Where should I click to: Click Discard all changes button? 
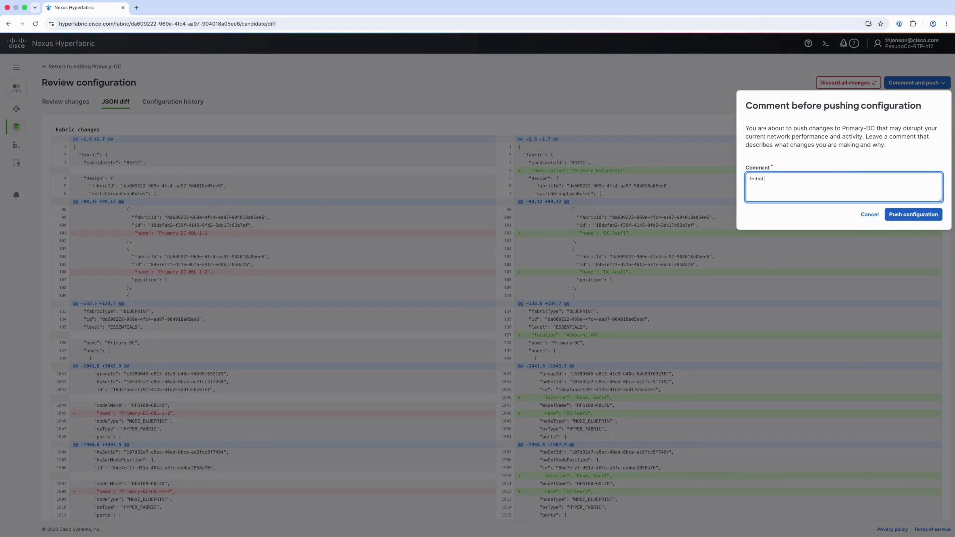[848, 83]
